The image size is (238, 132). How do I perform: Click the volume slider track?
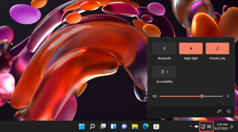[191, 96]
